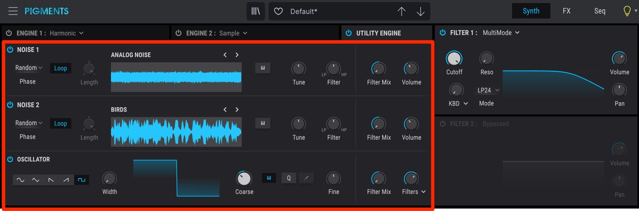The width and height of the screenshot is (639, 211).
Task: Open the hamburger main menu
Action: pos(13,11)
